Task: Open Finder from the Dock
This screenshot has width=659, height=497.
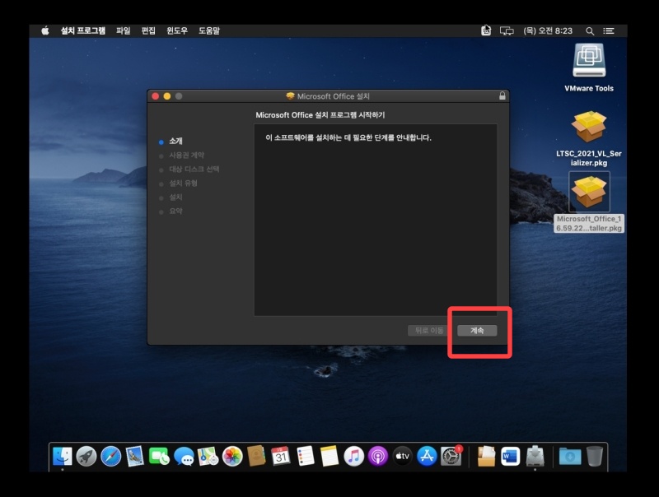Action: point(63,456)
